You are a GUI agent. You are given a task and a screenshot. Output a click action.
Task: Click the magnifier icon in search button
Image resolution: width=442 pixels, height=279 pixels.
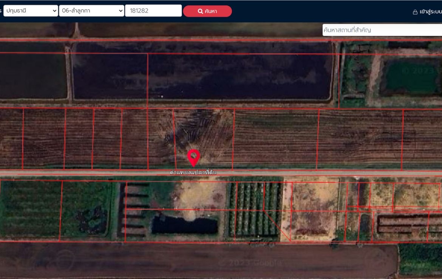pyautogui.click(x=200, y=11)
